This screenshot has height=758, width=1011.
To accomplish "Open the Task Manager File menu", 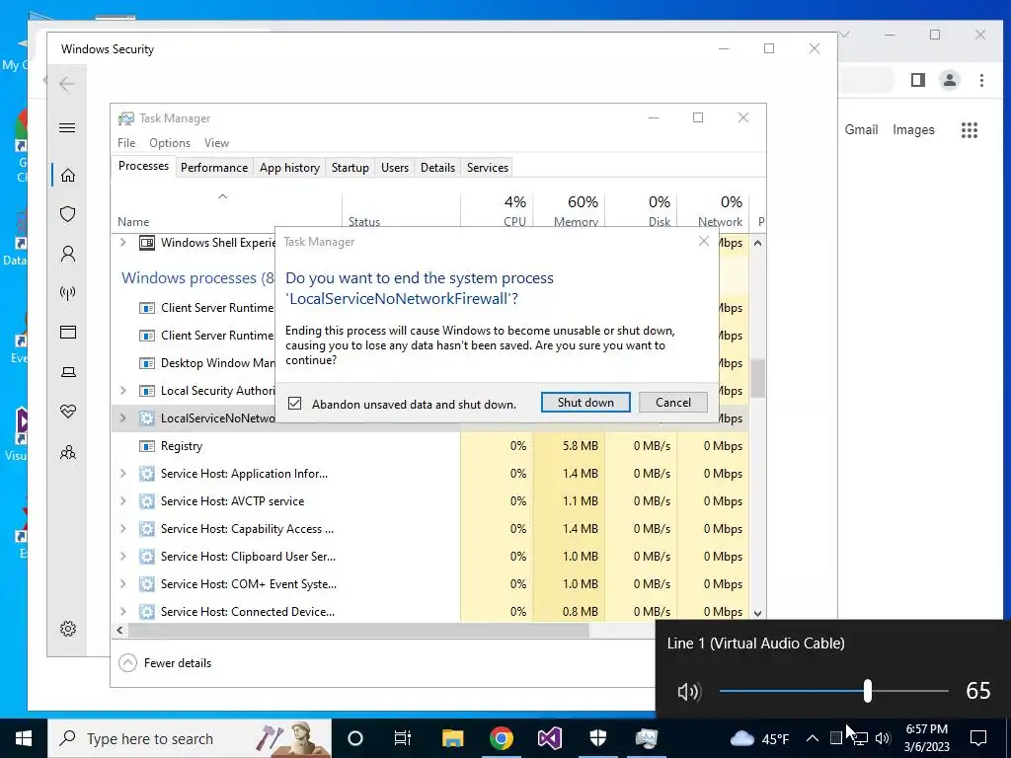I will coord(126,143).
